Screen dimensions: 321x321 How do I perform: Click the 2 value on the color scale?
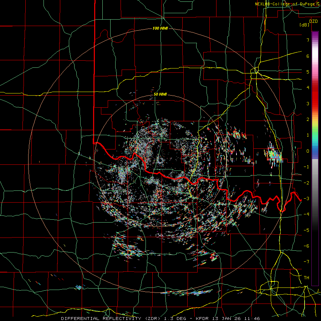[308, 119]
